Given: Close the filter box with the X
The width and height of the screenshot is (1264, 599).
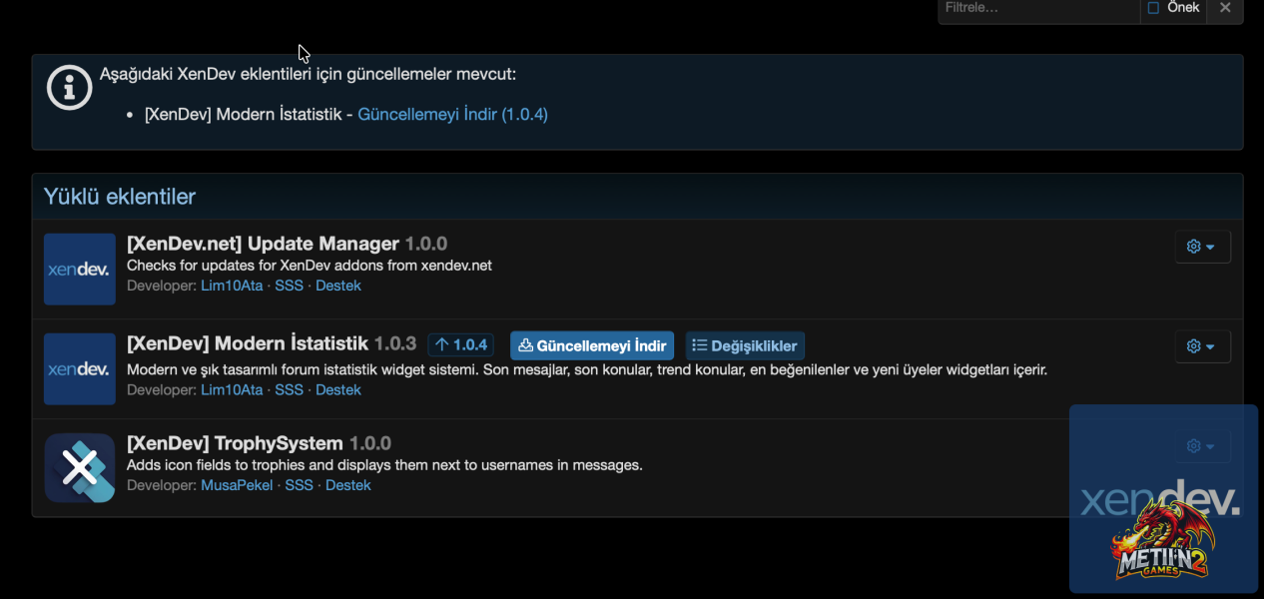Looking at the screenshot, I should click(x=1225, y=8).
